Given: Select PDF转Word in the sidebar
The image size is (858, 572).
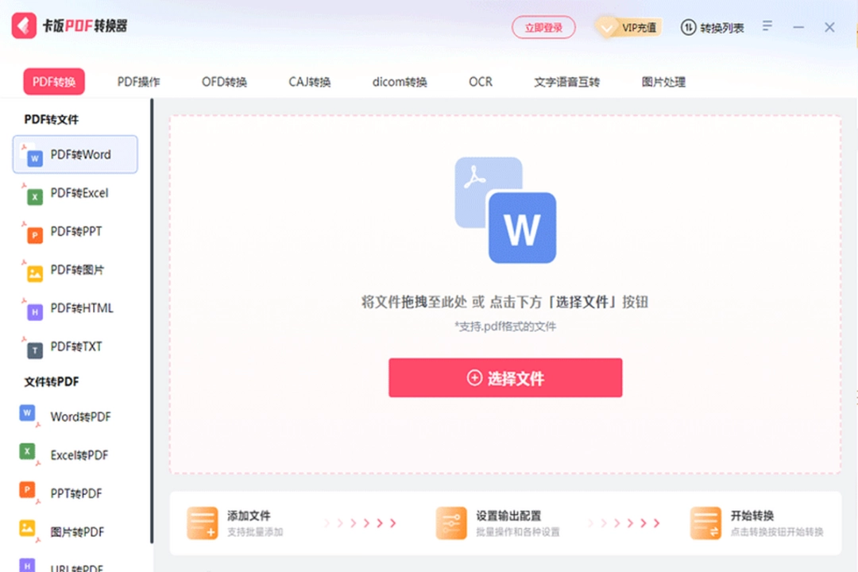Looking at the screenshot, I should point(75,154).
